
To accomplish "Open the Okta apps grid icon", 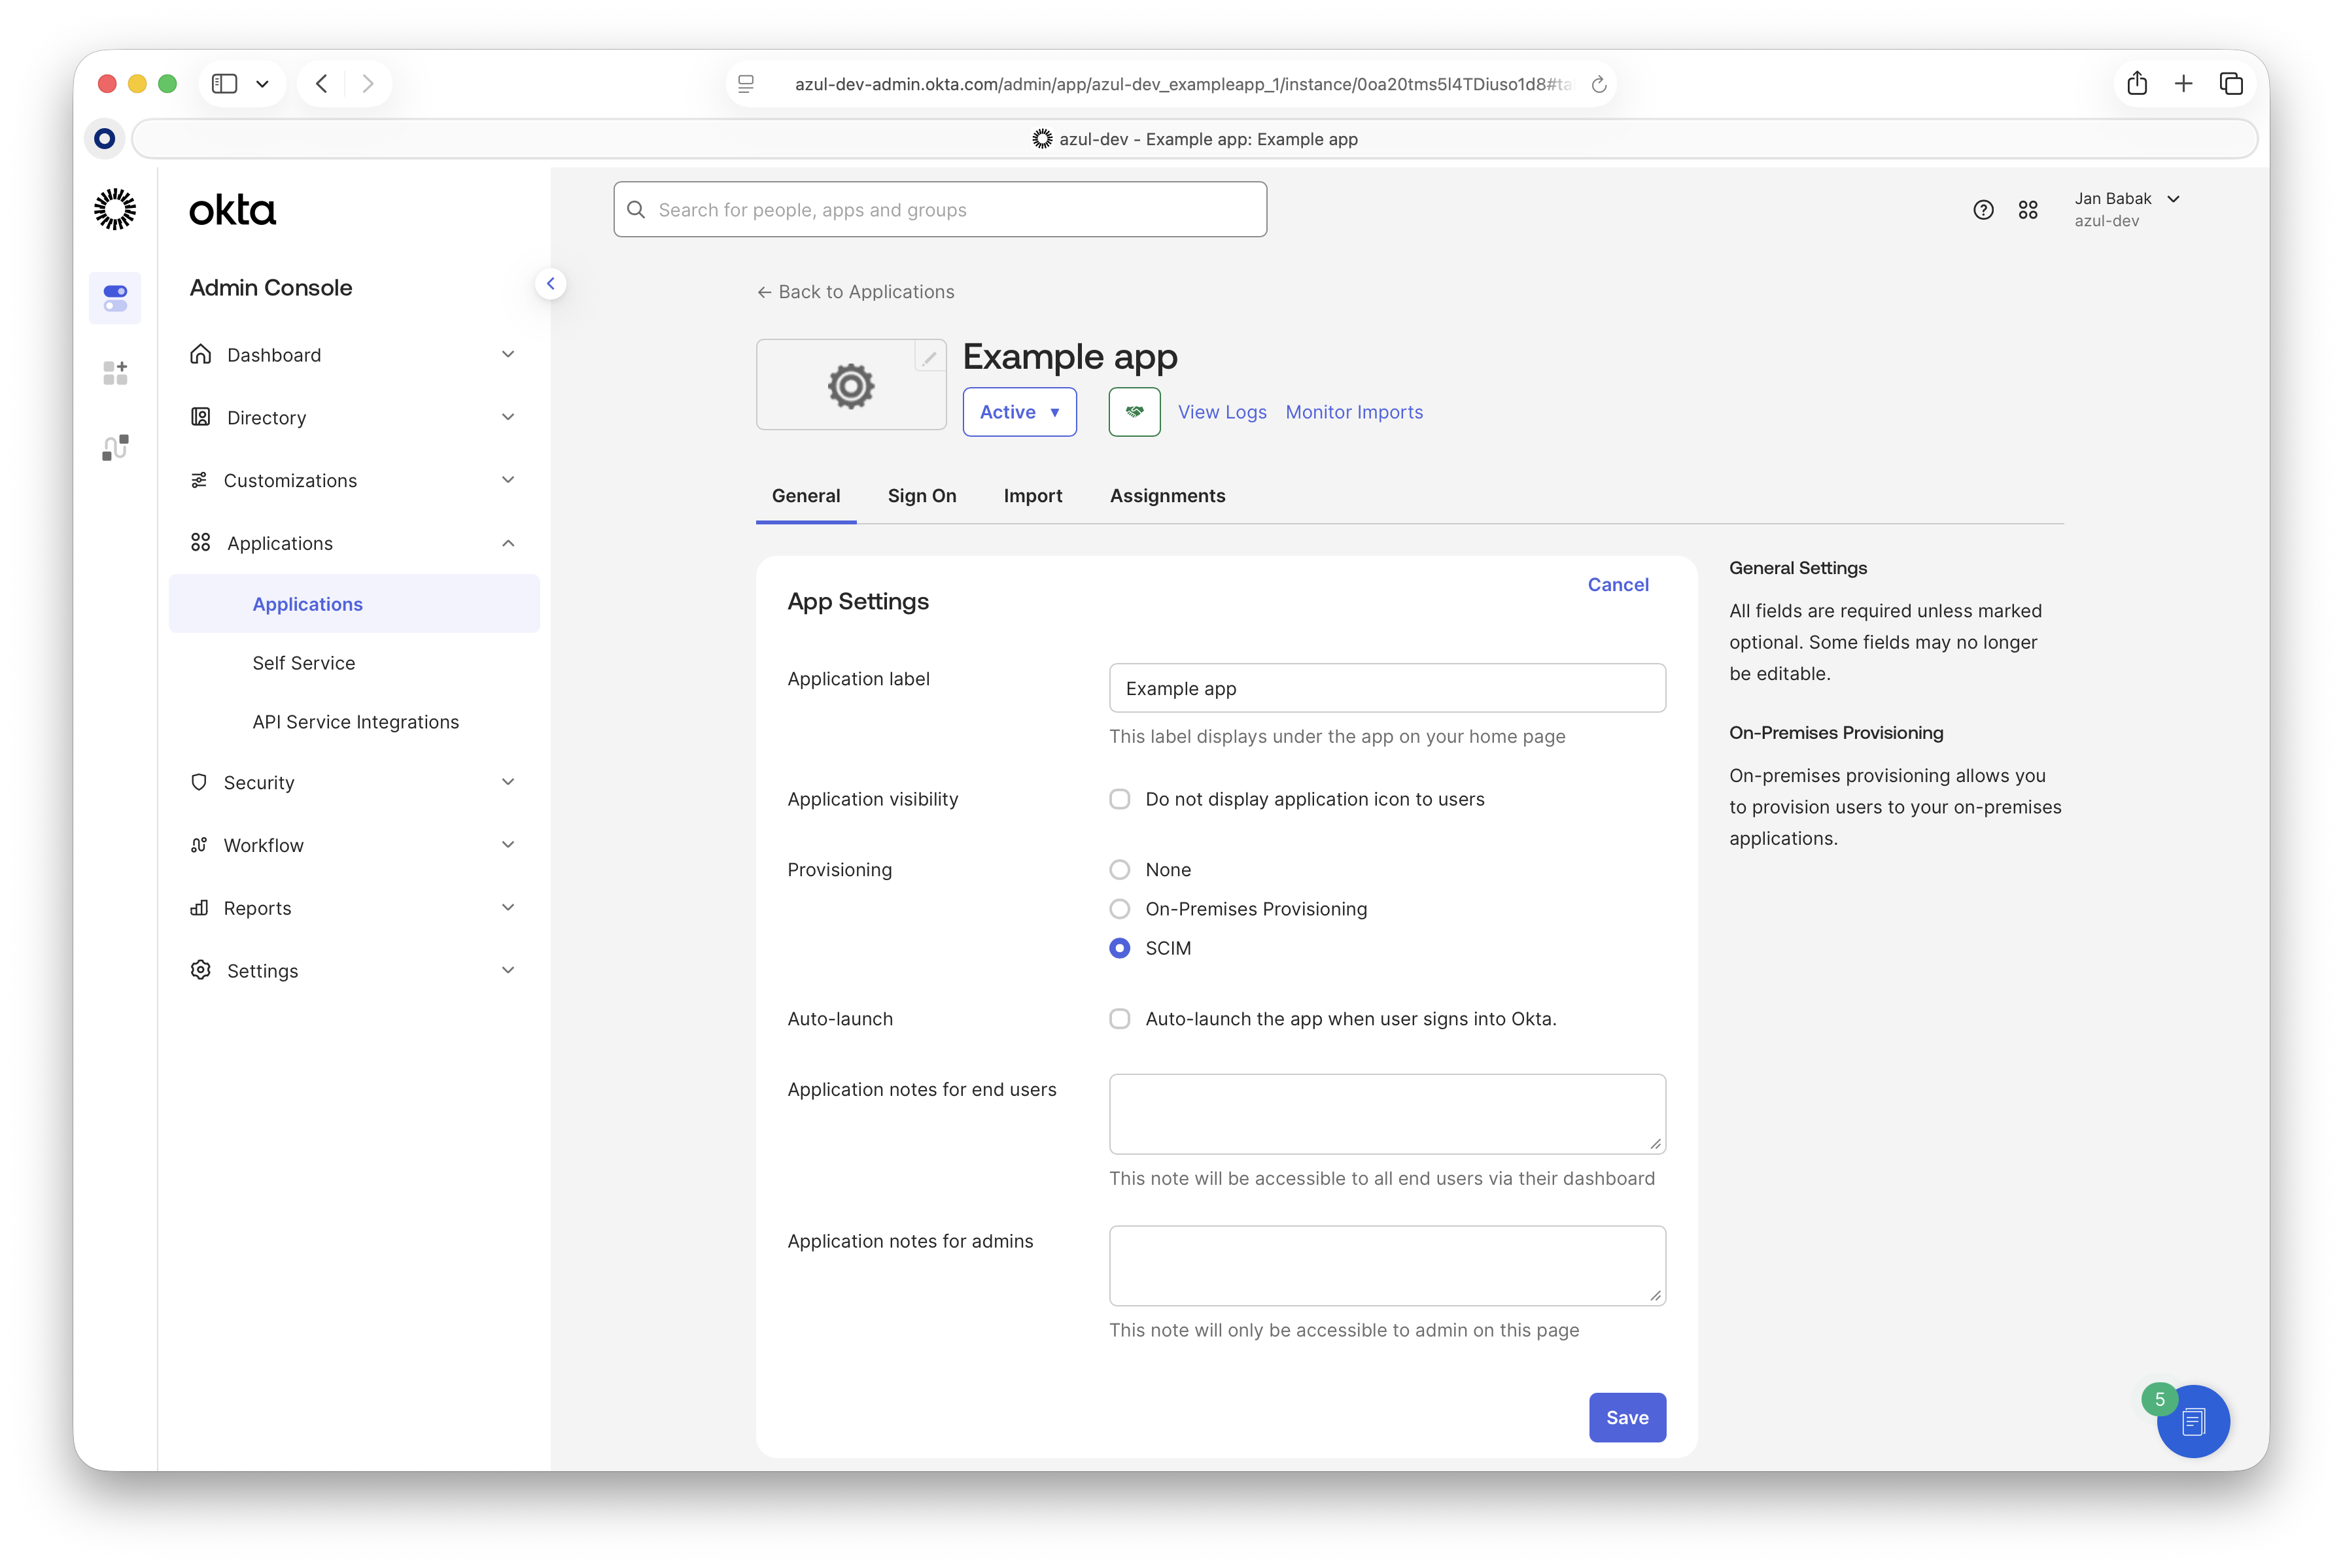I will [x=2028, y=210].
